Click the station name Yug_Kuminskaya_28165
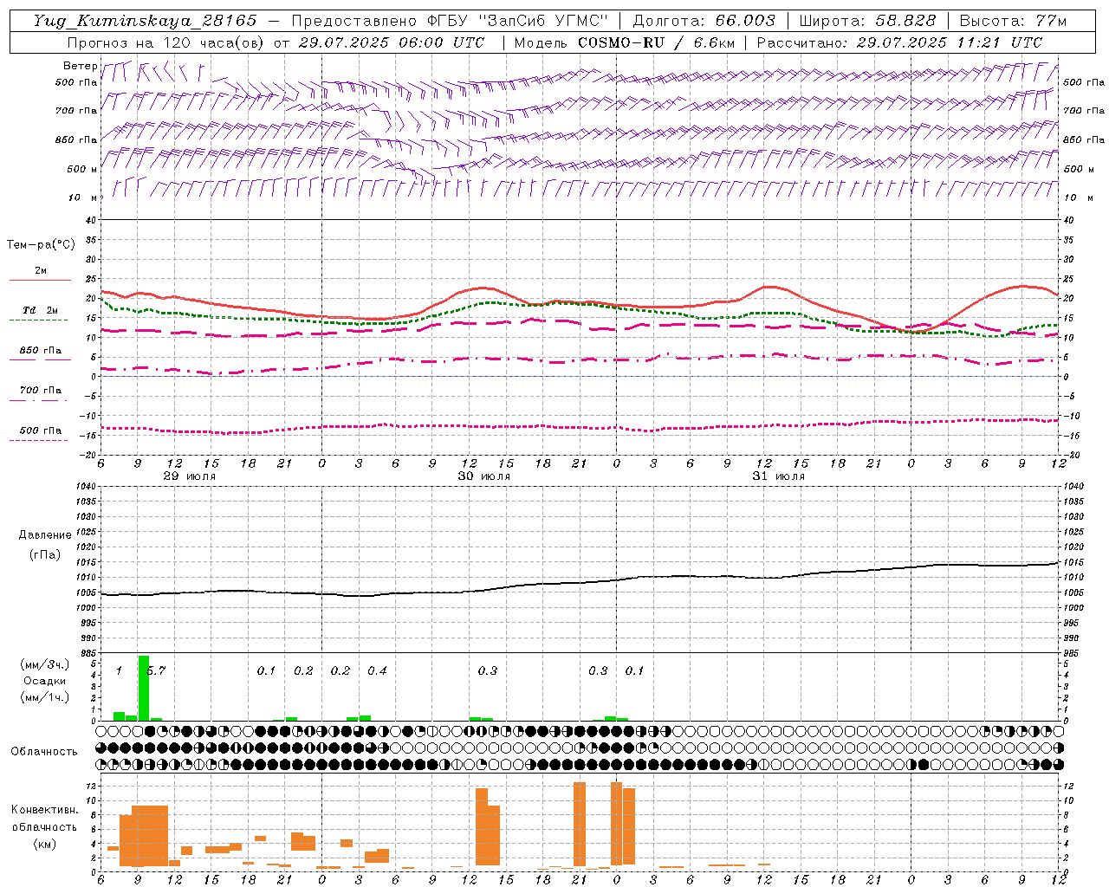Screen dimensions: 1109x887 point(145,21)
